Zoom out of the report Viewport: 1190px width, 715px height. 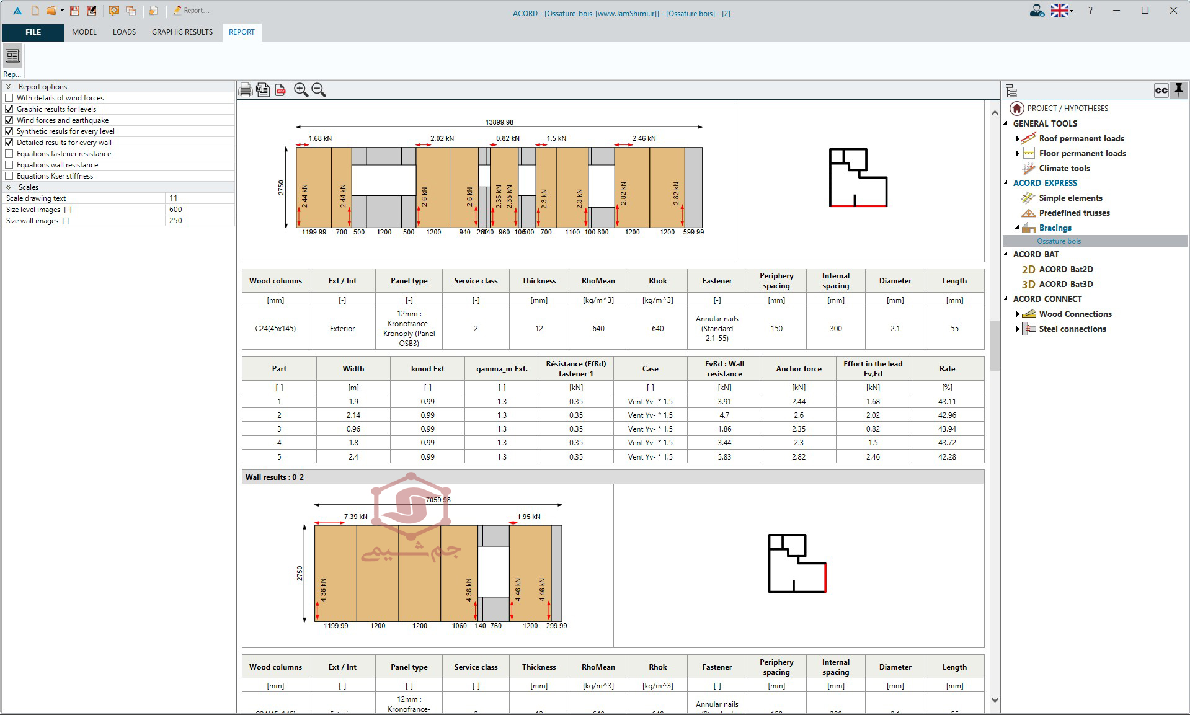(319, 90)
